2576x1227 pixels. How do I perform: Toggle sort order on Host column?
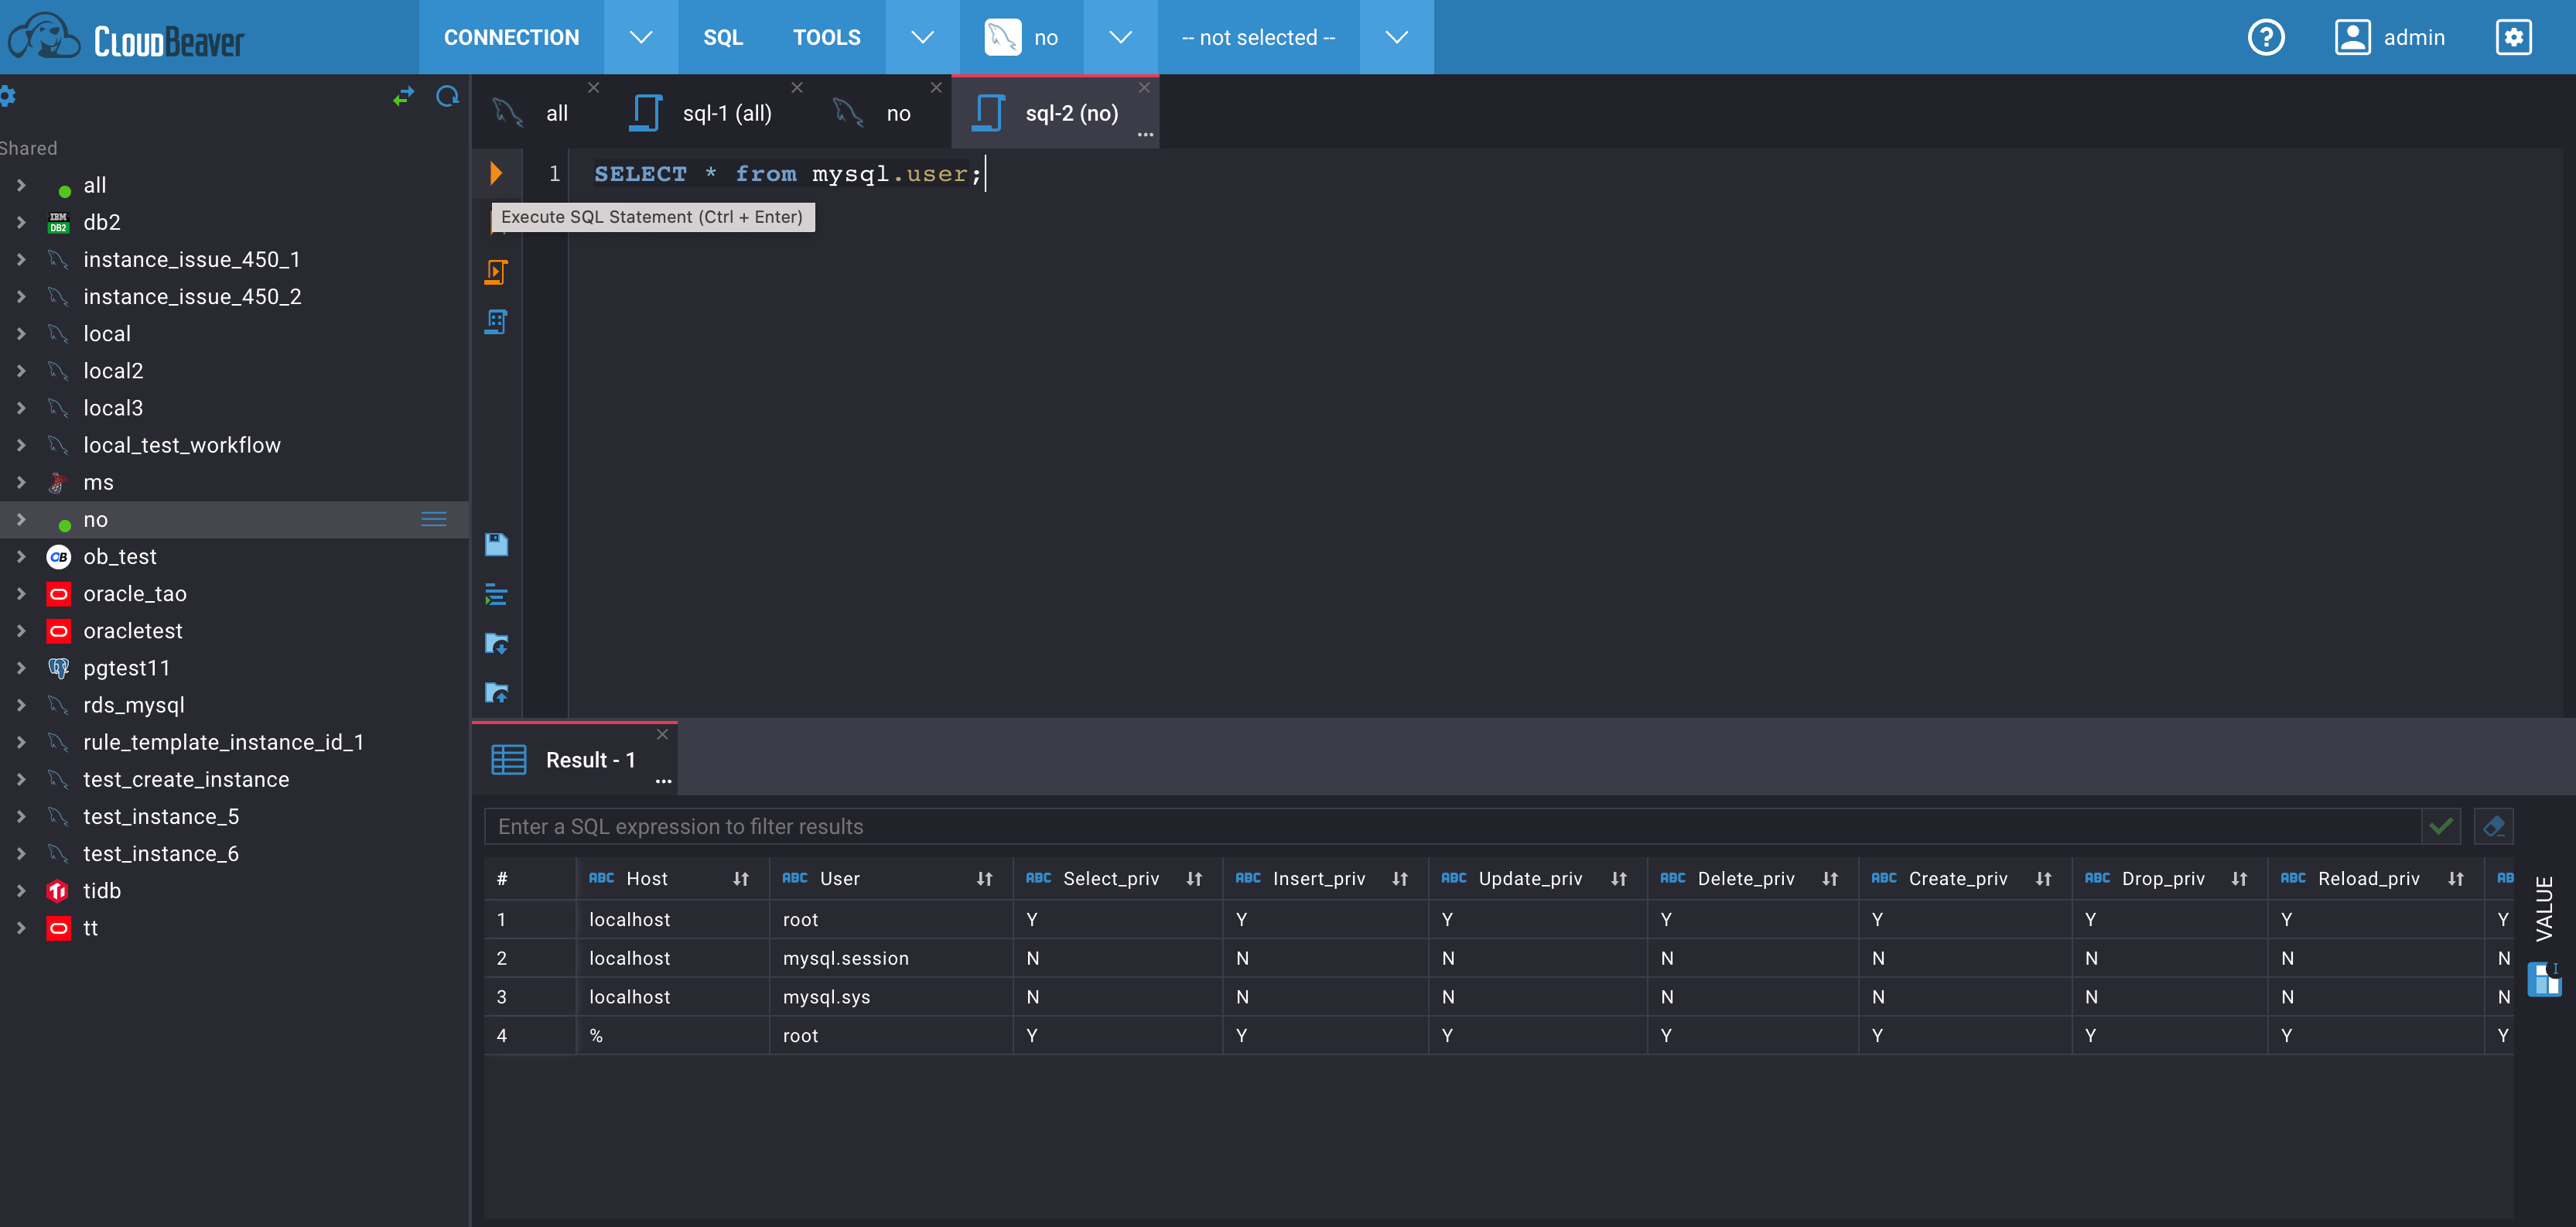(x=741, y=878)
